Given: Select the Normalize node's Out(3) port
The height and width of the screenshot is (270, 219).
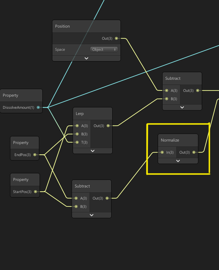Looking at the screenshot, I should point(194,152).
